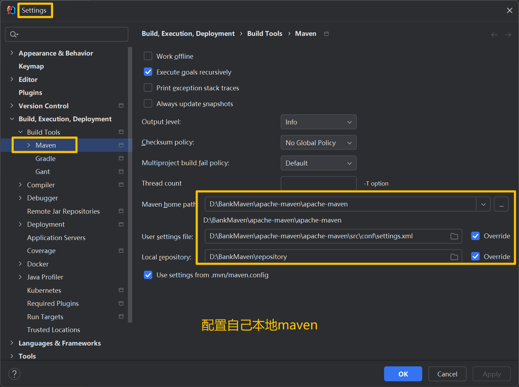Click the Apply button

point(492,374)
